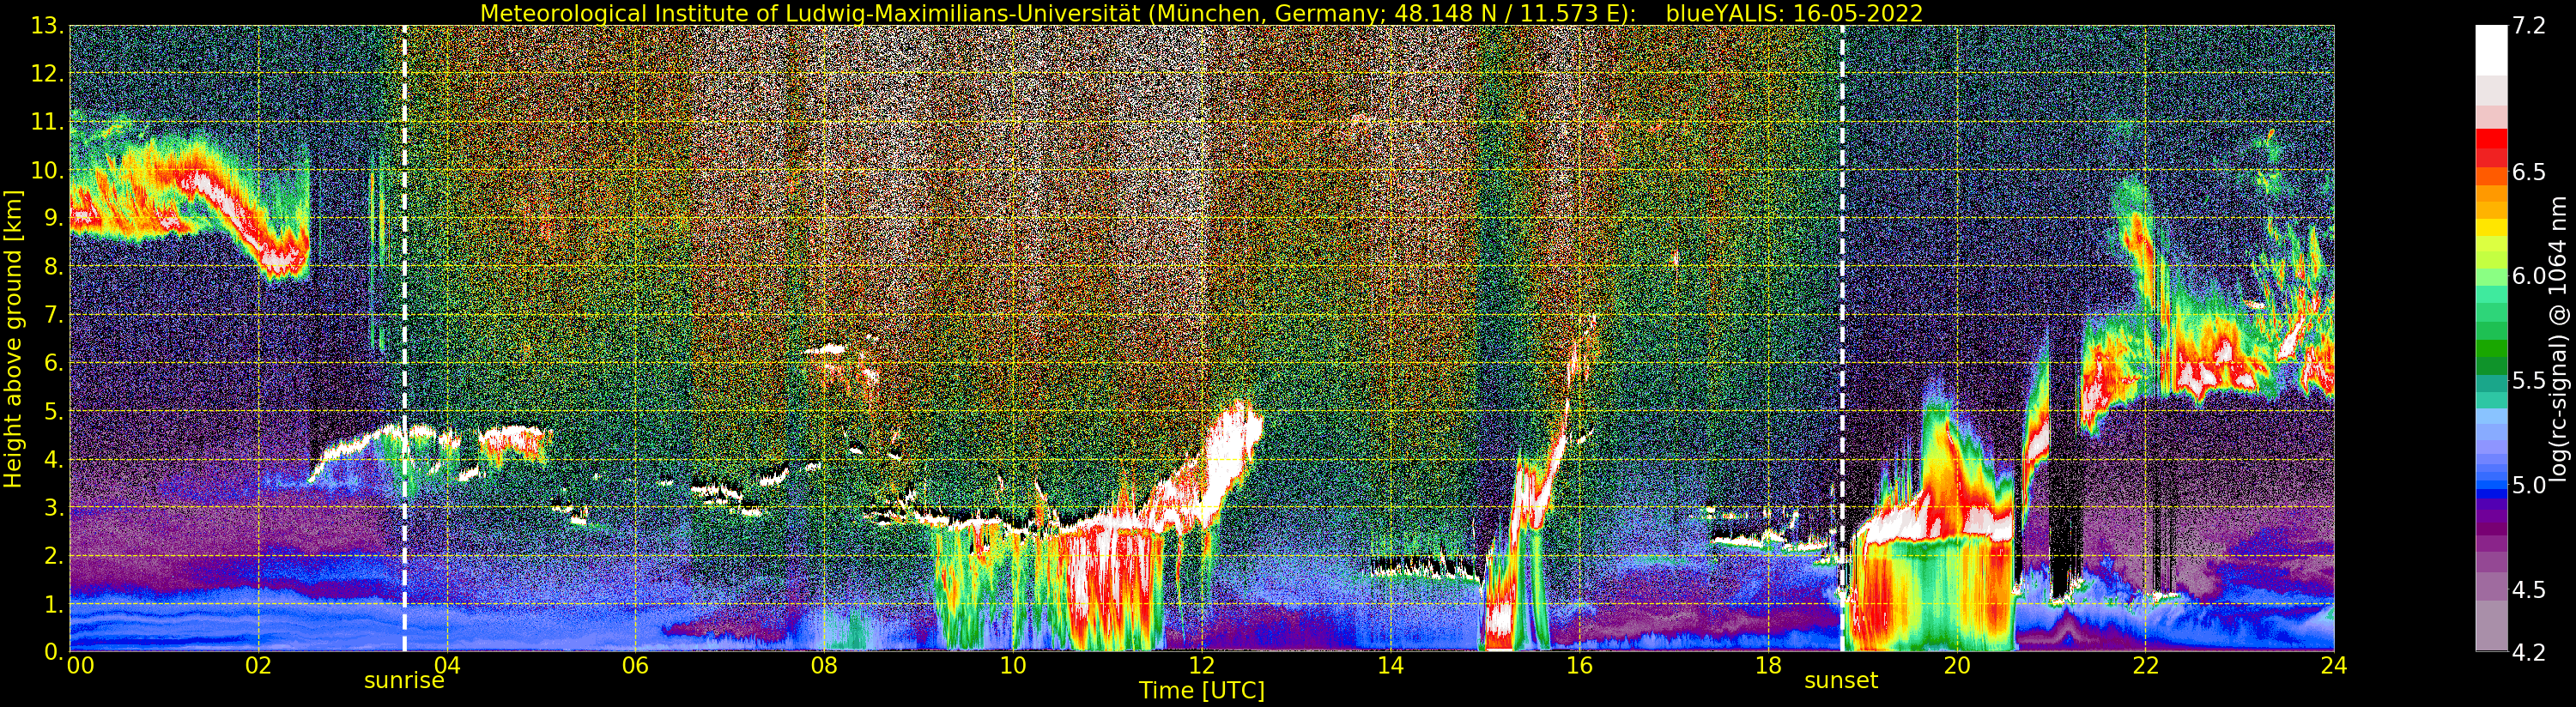The width and height of the screenshot is (2576, 707).
Task: Click the "12." tick label on the height axis
Action: 47,74
